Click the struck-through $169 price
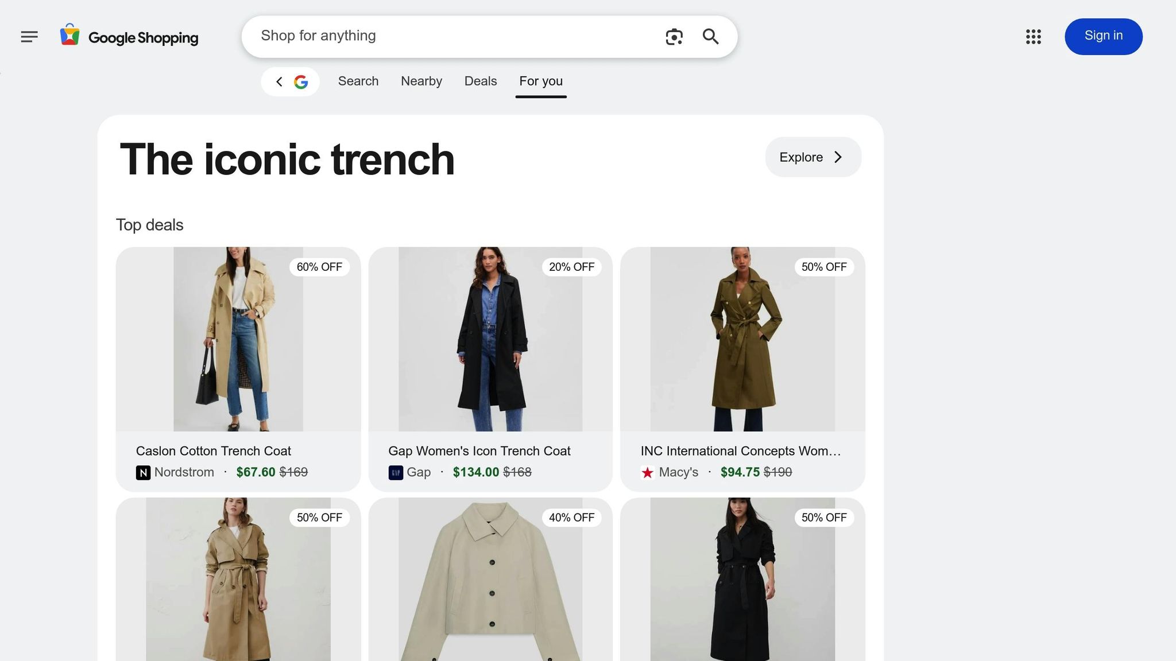 tap(294, 472)
